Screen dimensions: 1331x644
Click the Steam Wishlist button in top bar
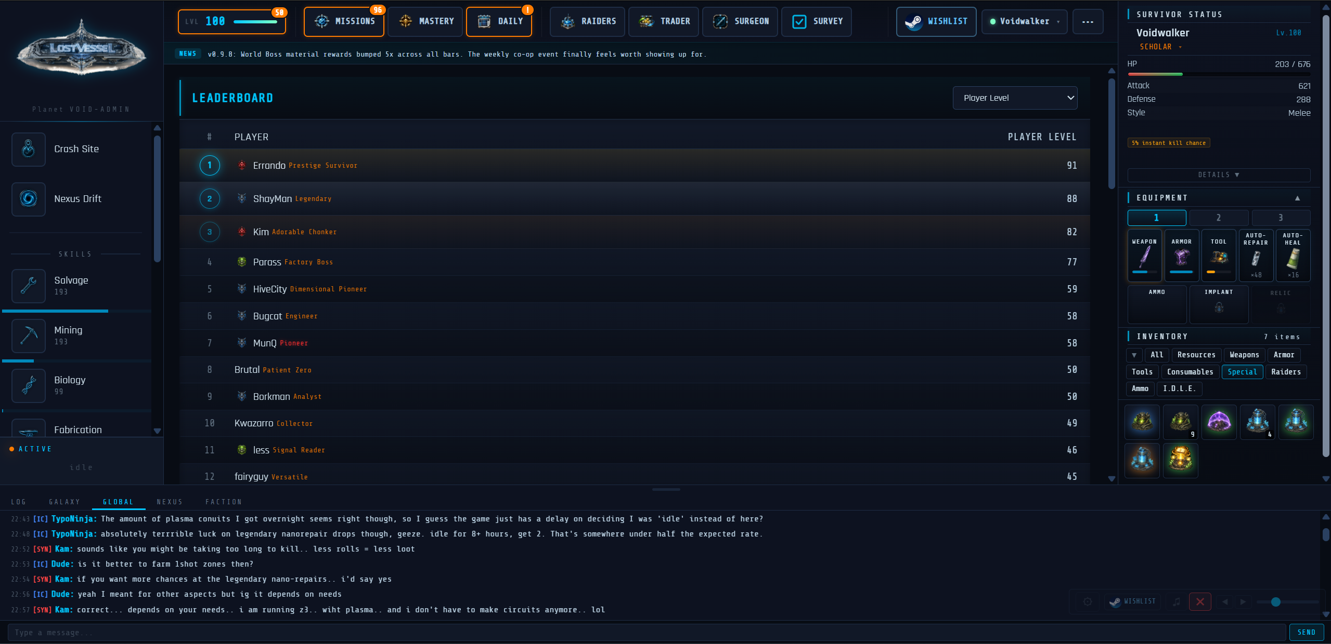[936, 22]
